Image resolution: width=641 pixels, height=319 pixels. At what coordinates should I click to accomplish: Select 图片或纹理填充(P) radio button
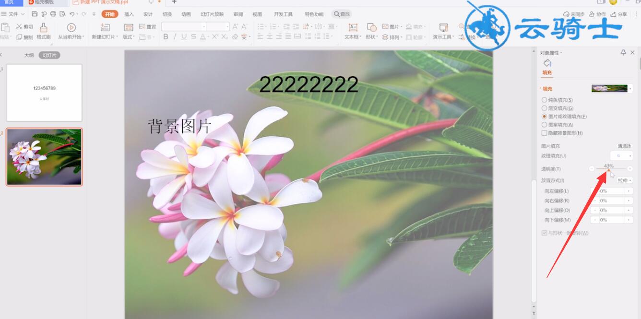coord(544,116)
